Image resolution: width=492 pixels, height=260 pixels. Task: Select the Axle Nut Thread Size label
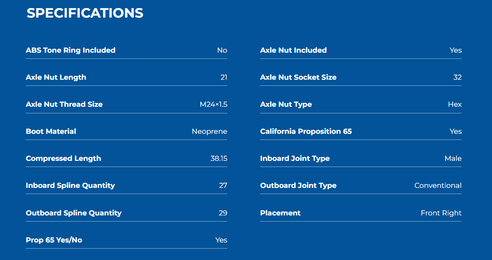pos(64,104)
